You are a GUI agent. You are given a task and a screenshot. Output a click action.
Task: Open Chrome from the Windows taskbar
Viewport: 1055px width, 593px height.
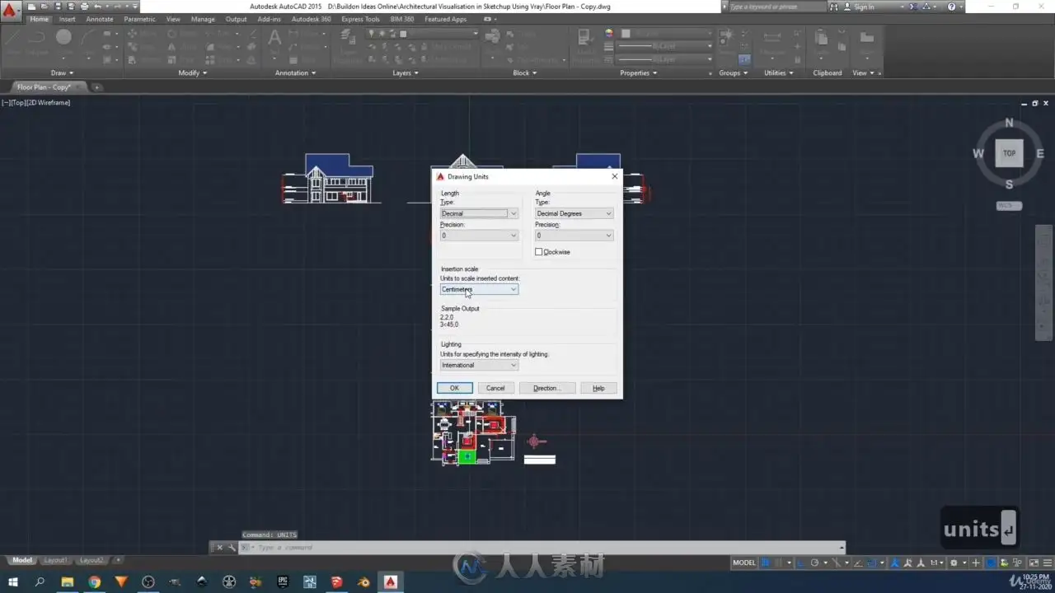[94, 582]
